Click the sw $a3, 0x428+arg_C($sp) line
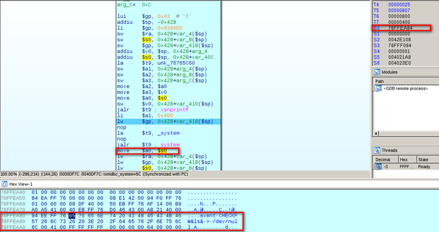The height and width of the screenshot is (232, 439). click(x=162, y=81)
